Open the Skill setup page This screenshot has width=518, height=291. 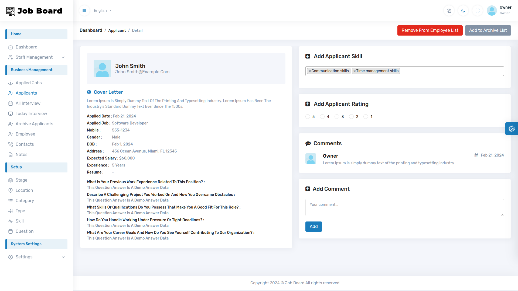(19, 221)
